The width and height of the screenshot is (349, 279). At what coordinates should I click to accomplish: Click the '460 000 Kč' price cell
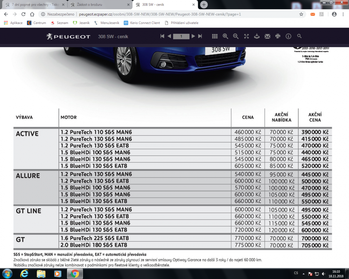pos(248,132)
